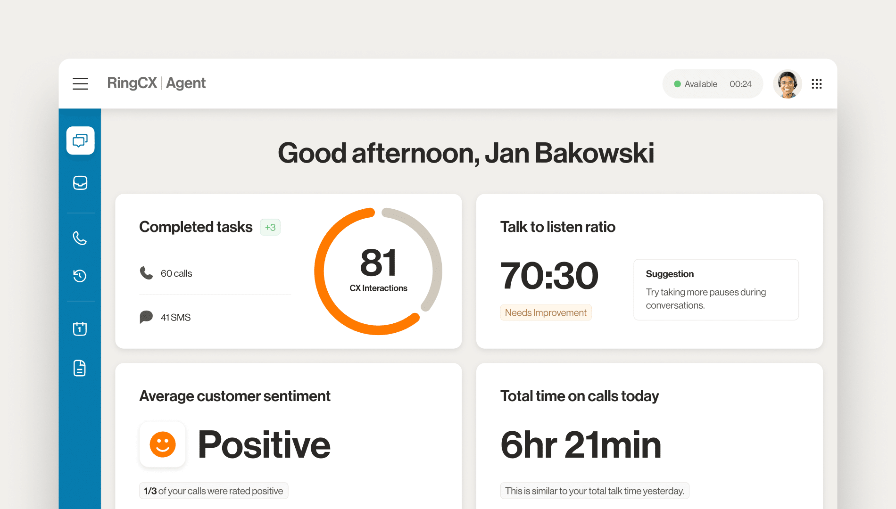Screen dimensions: 896x509
Task: Open the inbox tray sidebar icon
Action: point(80,183)
